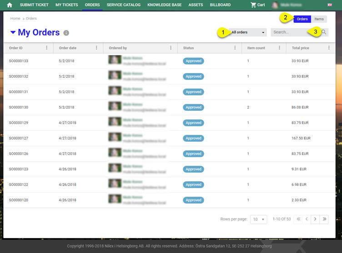Open the Service Catalog tab
342x253 pixels.
[124, 5]
